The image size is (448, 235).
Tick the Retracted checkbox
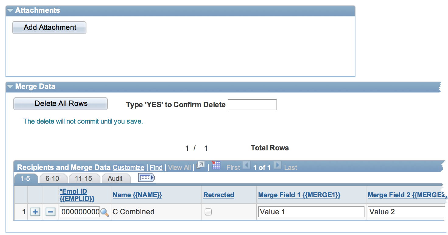click(x=208, y=212)
